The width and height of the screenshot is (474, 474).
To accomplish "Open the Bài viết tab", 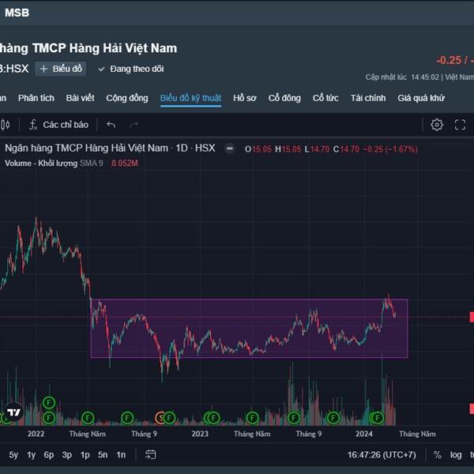I will [80, 98].
